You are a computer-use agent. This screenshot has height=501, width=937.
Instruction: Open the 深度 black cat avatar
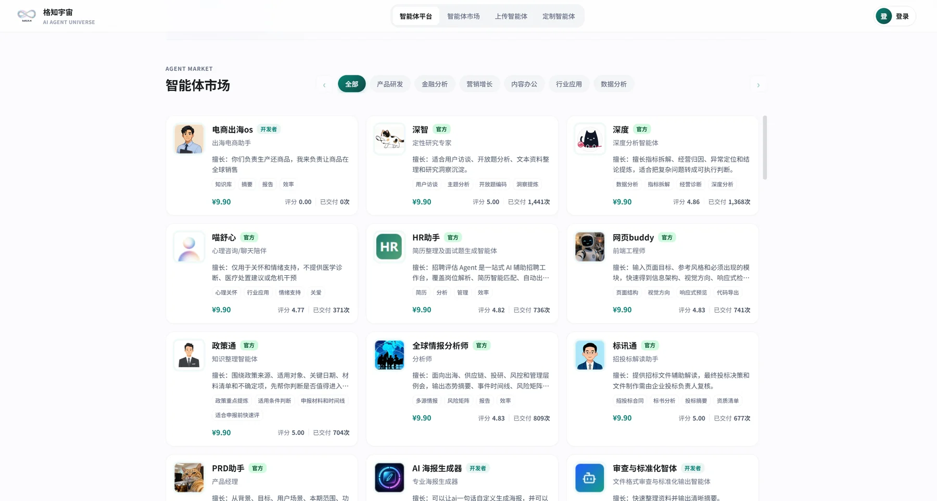click(x=590, y=139)
